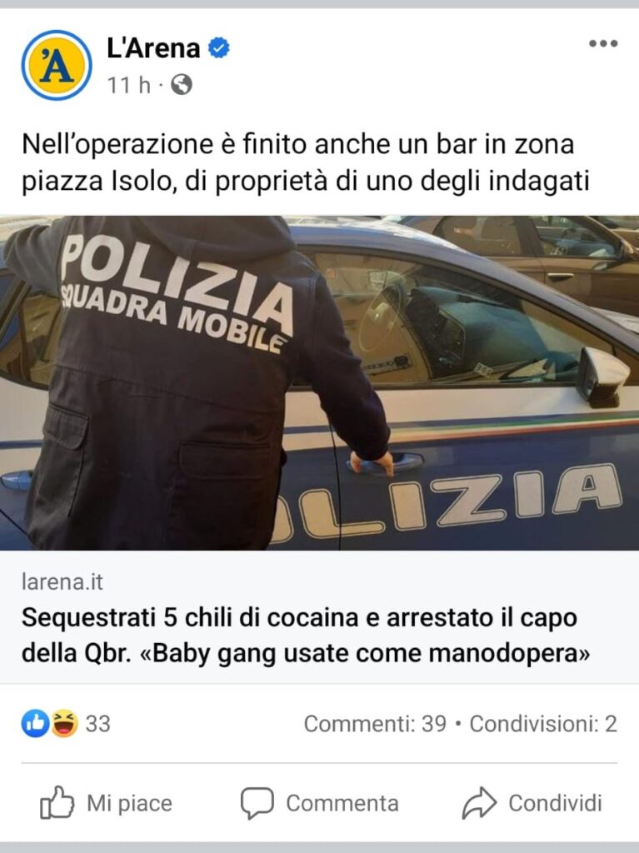Open Commenti: 39 comments list

(375, 724)
